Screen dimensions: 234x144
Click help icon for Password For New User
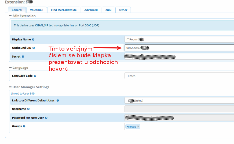pos(46,118)
